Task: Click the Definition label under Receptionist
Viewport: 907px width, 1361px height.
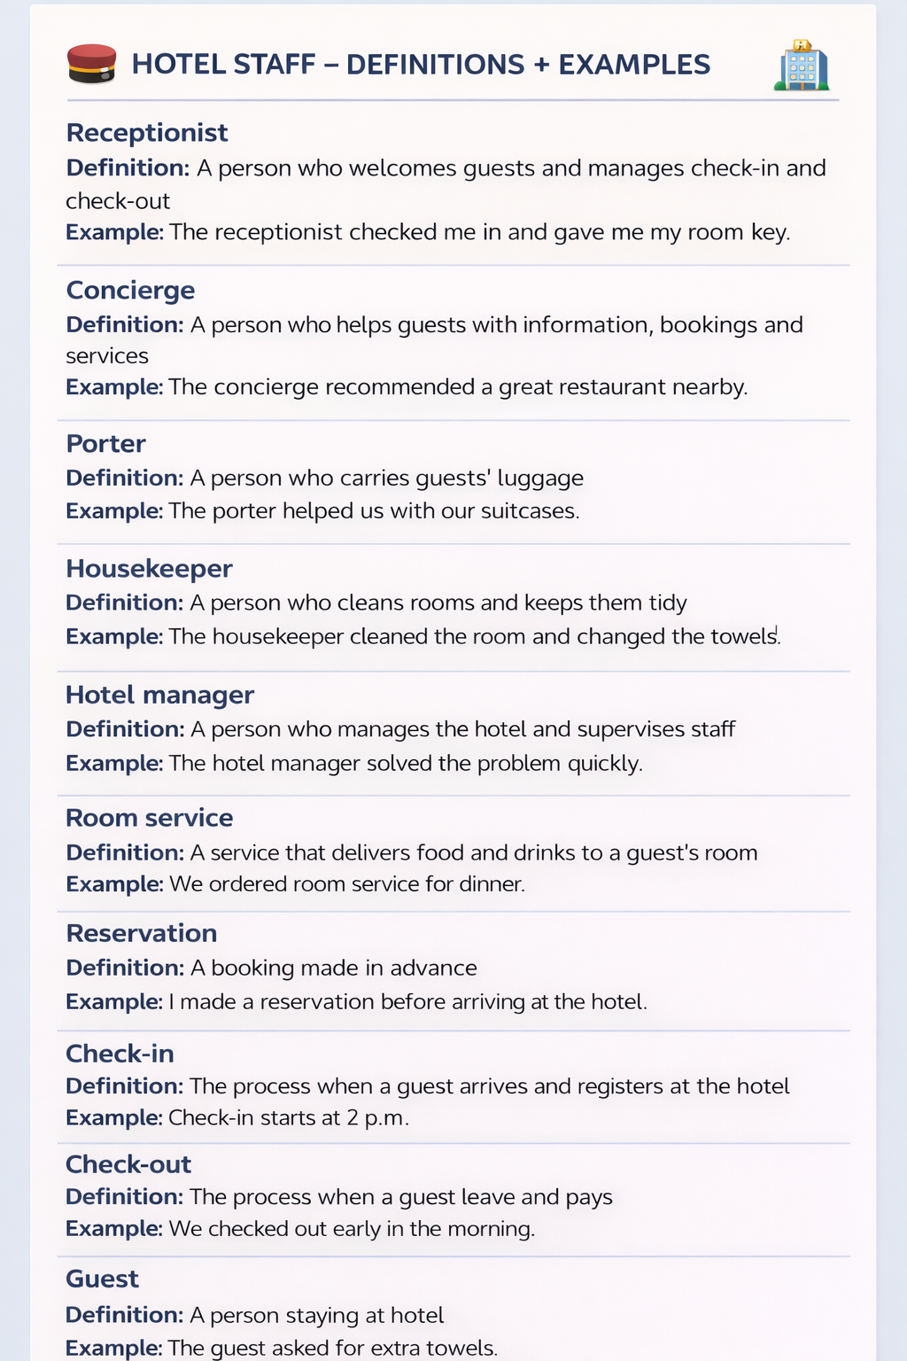Action: click(128, 168)
